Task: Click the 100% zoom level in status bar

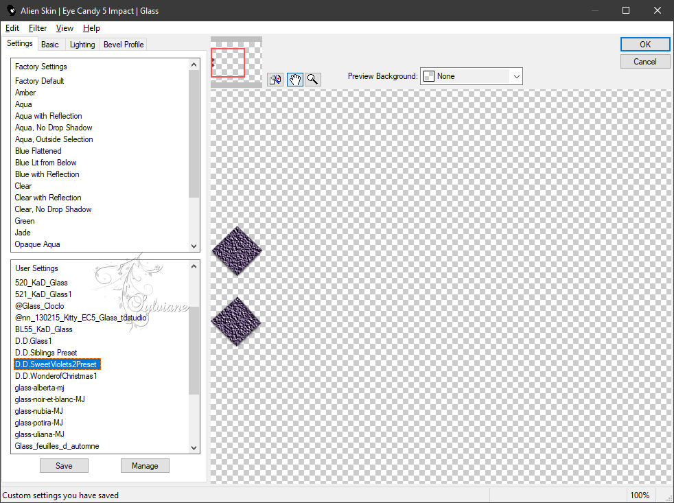Action: [x=640, y=495]
